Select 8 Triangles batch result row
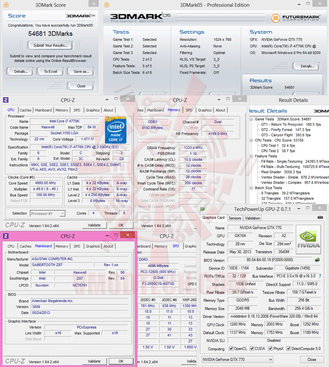Viewport: 329px width, 367px height. (x=285, y=193)
